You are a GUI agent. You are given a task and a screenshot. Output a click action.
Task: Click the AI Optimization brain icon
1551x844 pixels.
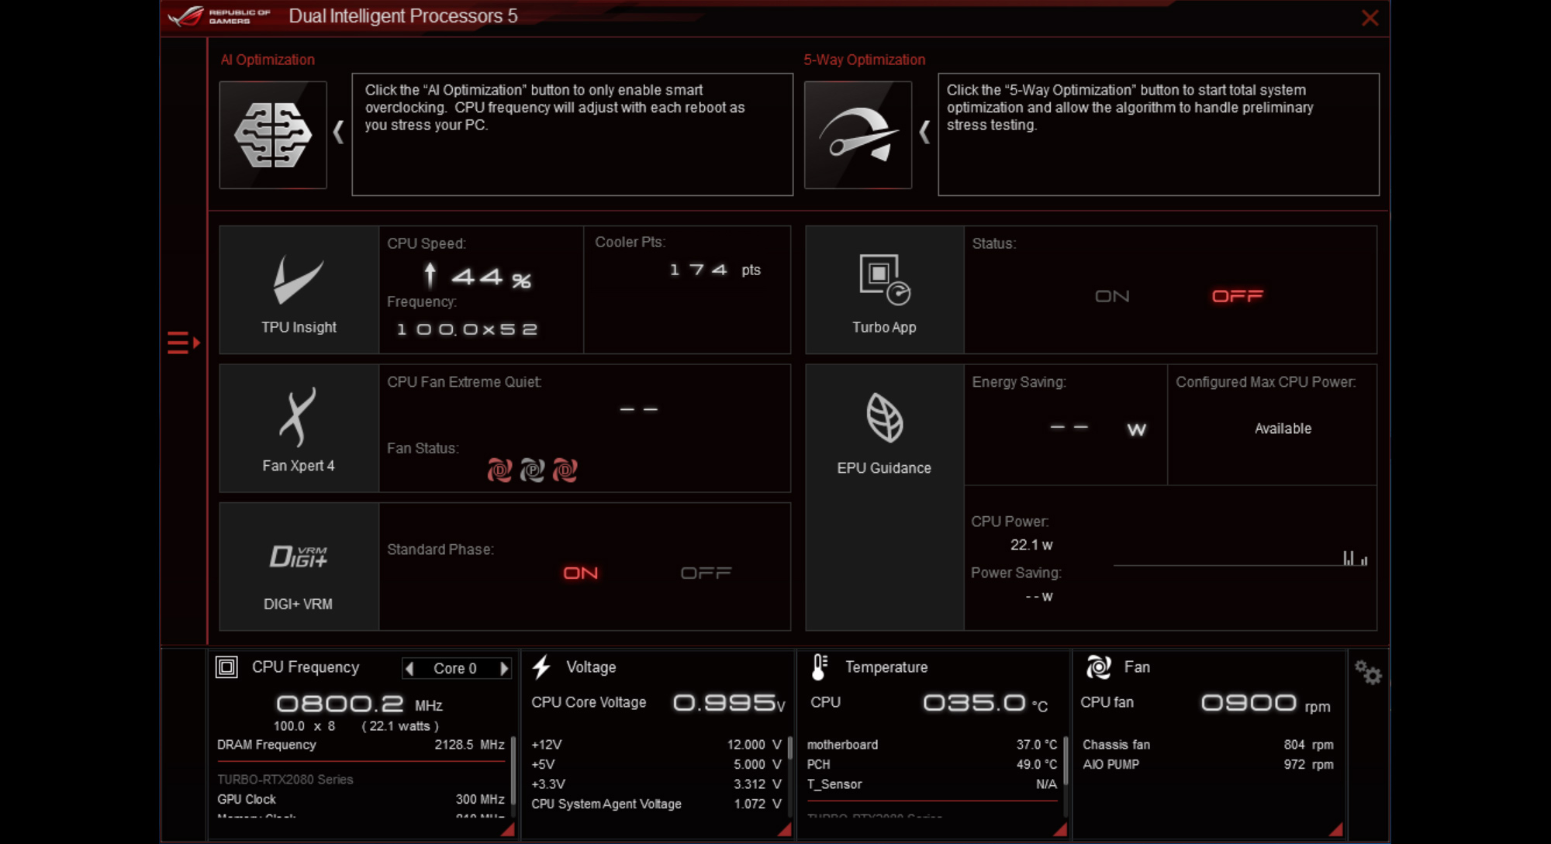[273, 135]
